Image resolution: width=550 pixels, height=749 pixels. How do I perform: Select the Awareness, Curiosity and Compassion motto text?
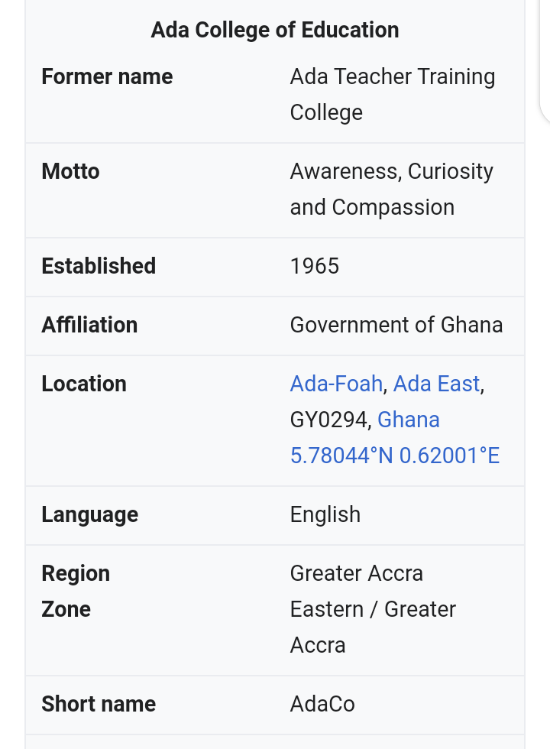pyautogui.click(x=391, y=190)
